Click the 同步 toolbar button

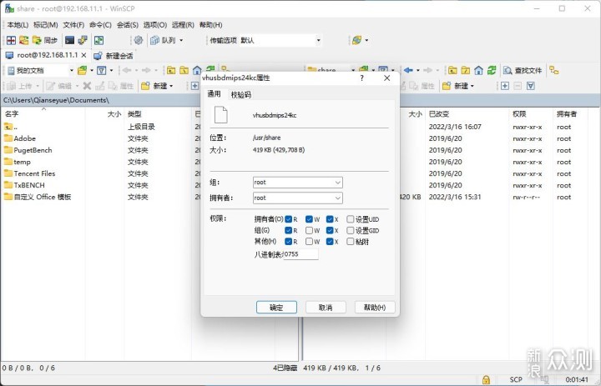(45, 40)
